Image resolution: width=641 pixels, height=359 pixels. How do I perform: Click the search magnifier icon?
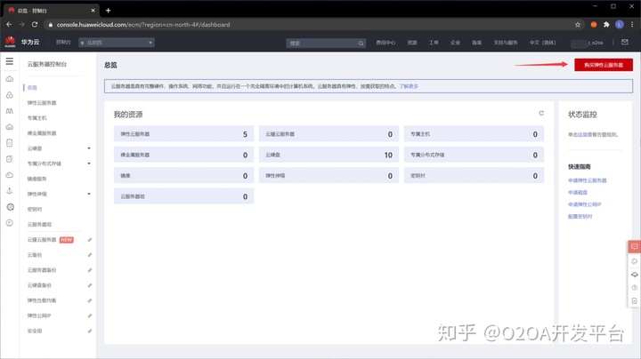361,44
